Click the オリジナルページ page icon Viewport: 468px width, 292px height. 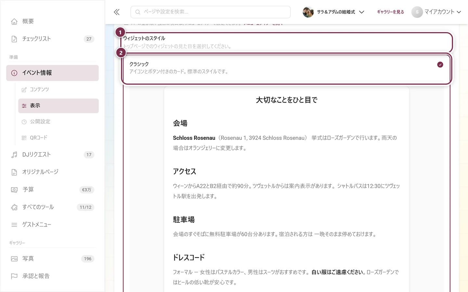[14, 172]
